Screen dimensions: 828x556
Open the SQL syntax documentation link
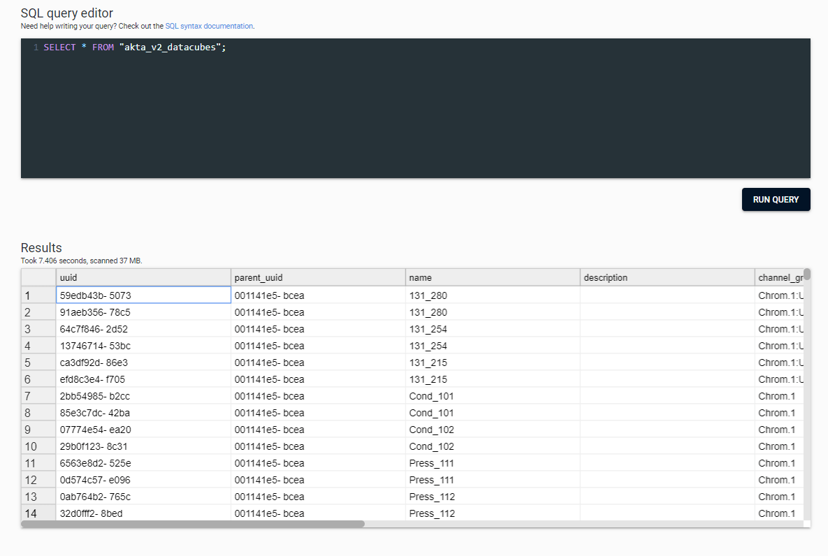[209, 26]
